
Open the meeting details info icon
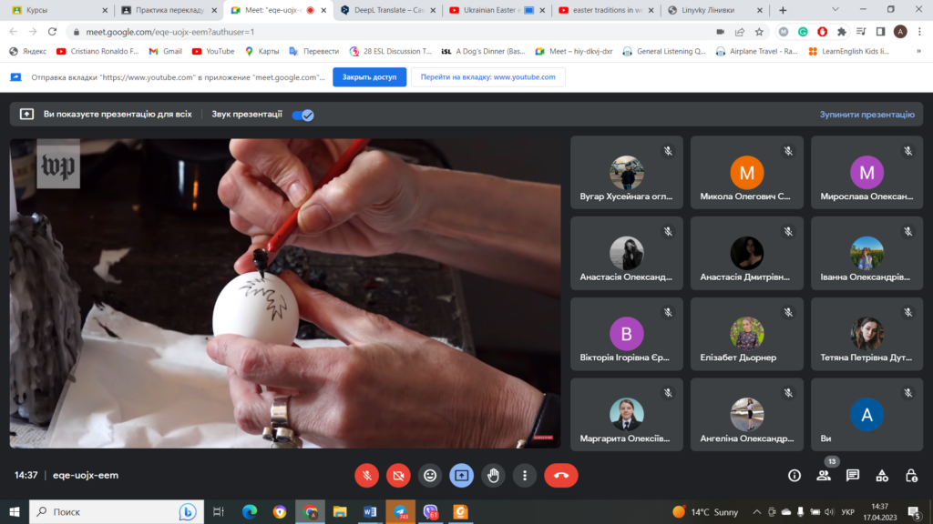pos(794,475)
